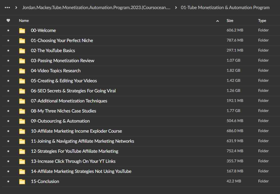Click folder icon for 01-Choosing Your Perfect Niche
Image resolution: width=280 pixels, height=194 pixels.
22,41
